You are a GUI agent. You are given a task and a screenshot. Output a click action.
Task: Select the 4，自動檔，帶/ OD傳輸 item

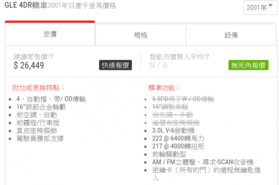51,99
